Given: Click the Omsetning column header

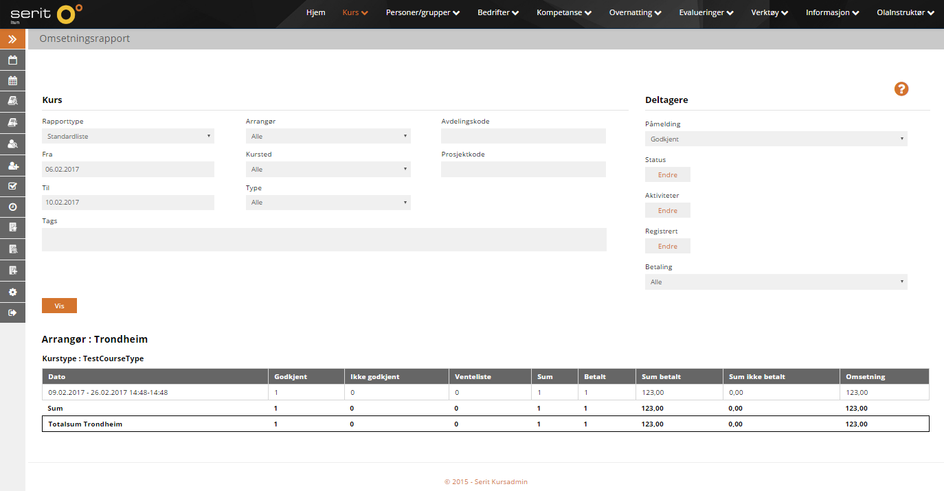Looking at the screenshot, I should coord(884,376).
